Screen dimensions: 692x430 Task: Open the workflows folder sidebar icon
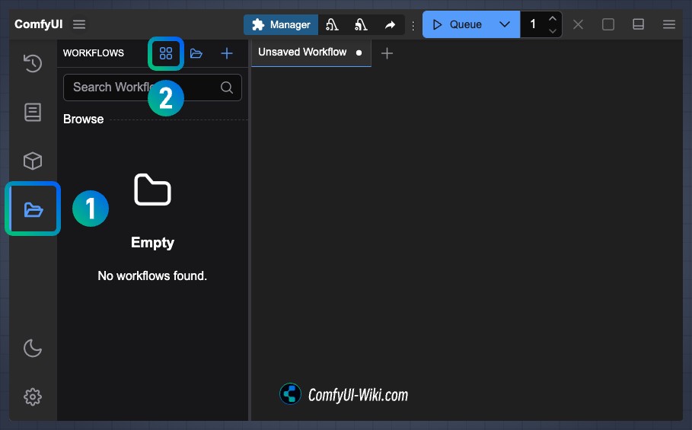[x=33, y=209]
